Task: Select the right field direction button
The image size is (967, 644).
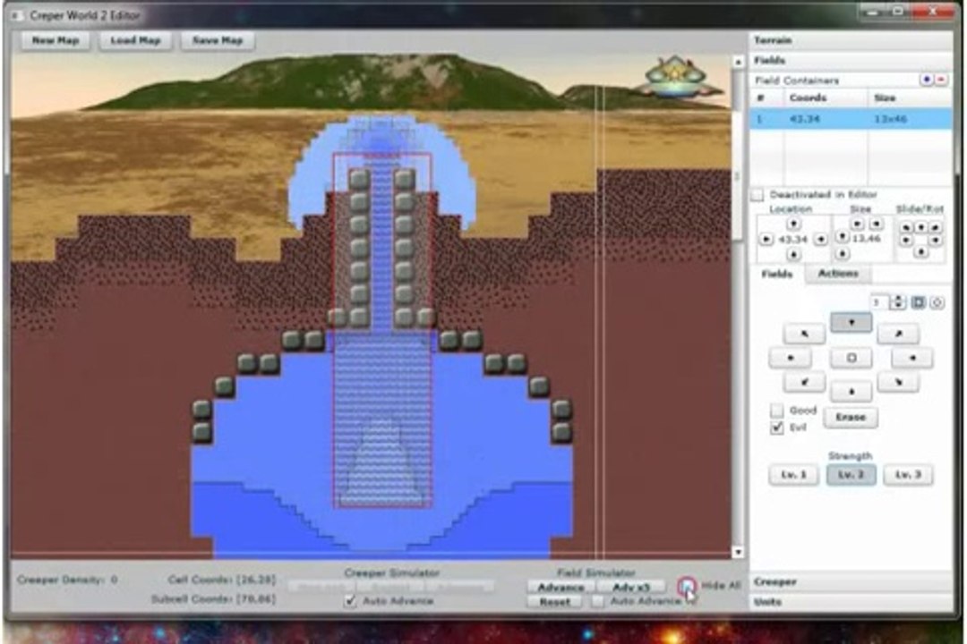Action: pos(912,358)
